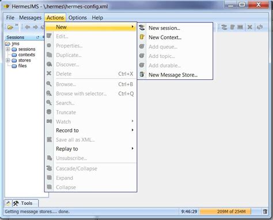Click Add durable... in the submenu

click(176, 65)
